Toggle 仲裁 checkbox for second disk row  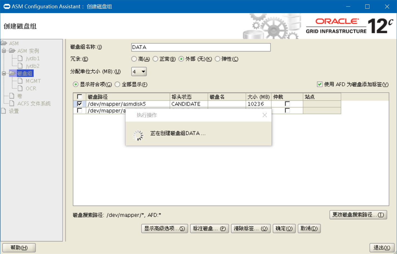pyautogui.click(x=287, y=110)
